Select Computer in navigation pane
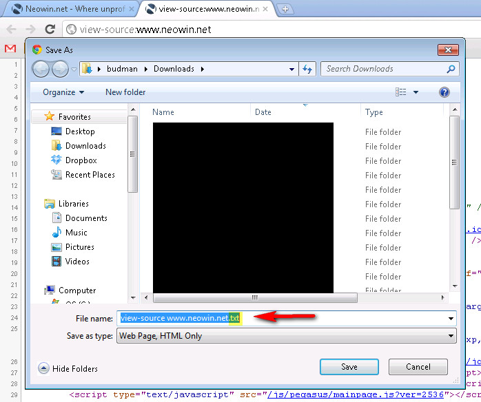 (77, 290)
